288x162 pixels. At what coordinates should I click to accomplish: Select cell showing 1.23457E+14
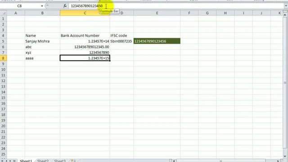(x=85, y=41)
